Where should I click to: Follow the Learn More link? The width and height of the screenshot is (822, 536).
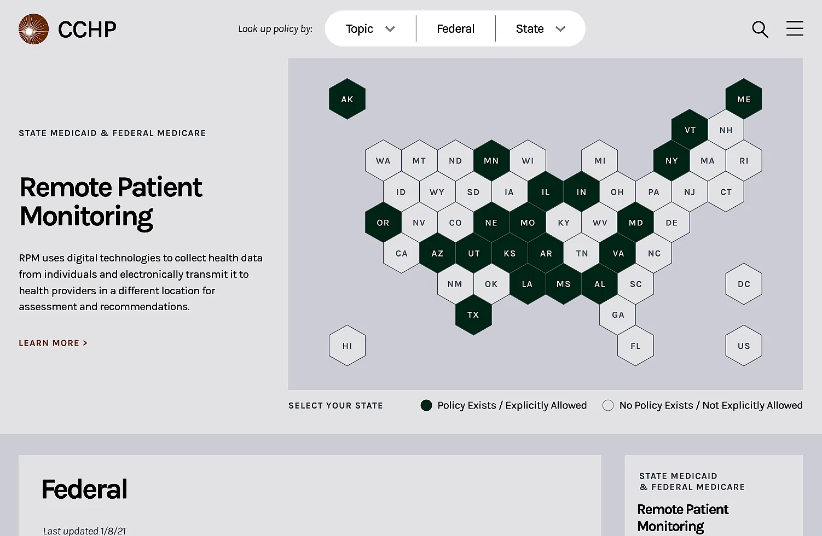pyautogui.click(x=53, y=343)
